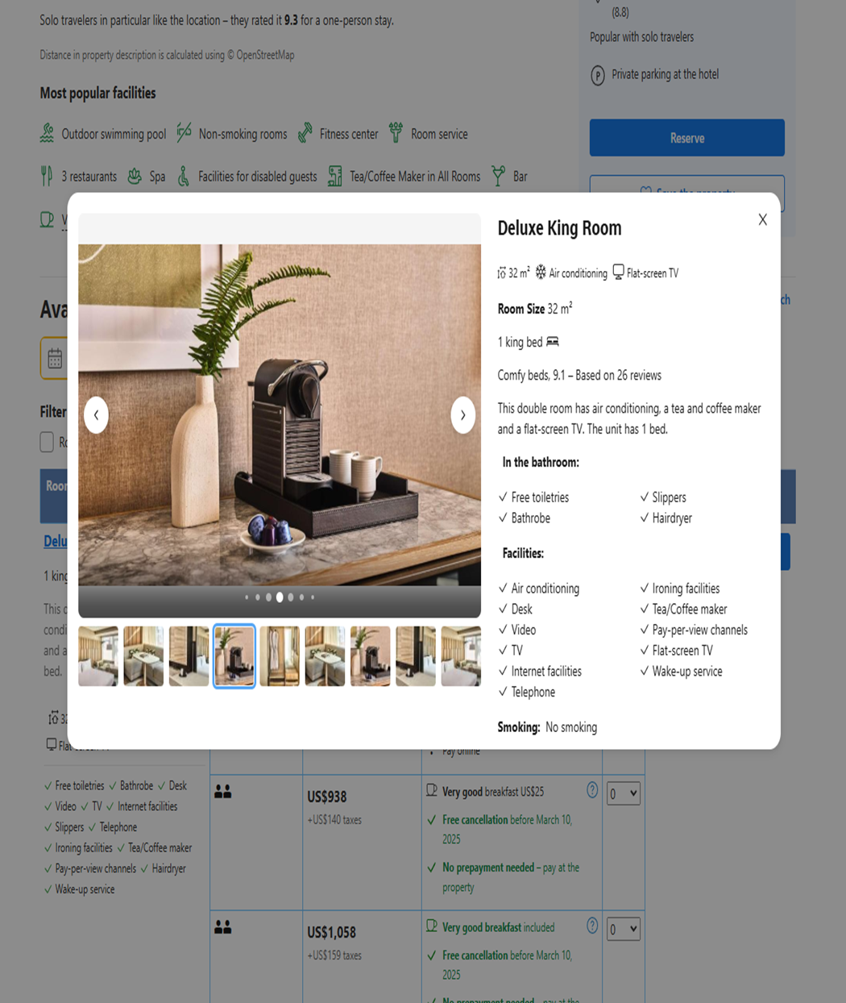Open the quantity dropdown for US$1,058
The image size is (846, 1003).
point(624,929)
